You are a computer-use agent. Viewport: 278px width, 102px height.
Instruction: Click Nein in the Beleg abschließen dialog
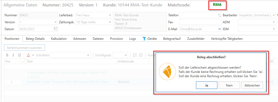229,85
